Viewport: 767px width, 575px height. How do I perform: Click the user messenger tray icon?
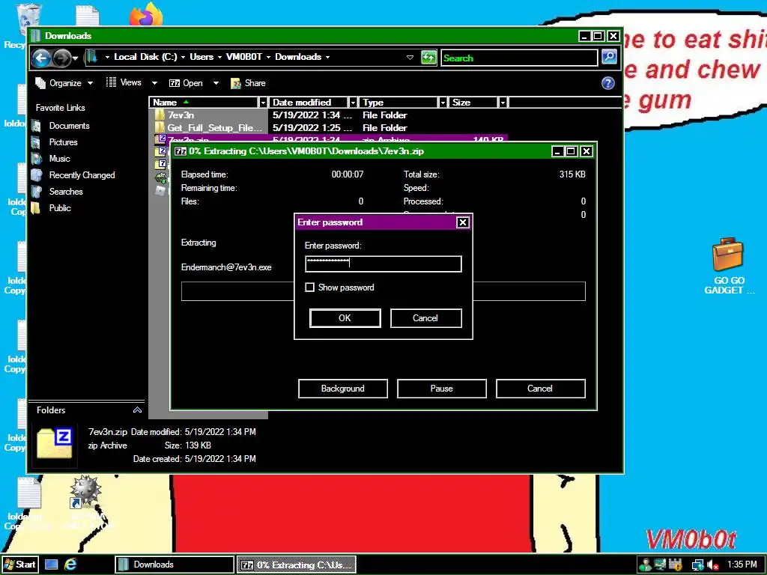click(x=645, y=565)
